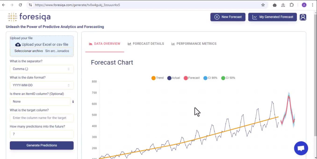Click the predictions count field showing 7

pyautogui.click(x=42, y=134)
